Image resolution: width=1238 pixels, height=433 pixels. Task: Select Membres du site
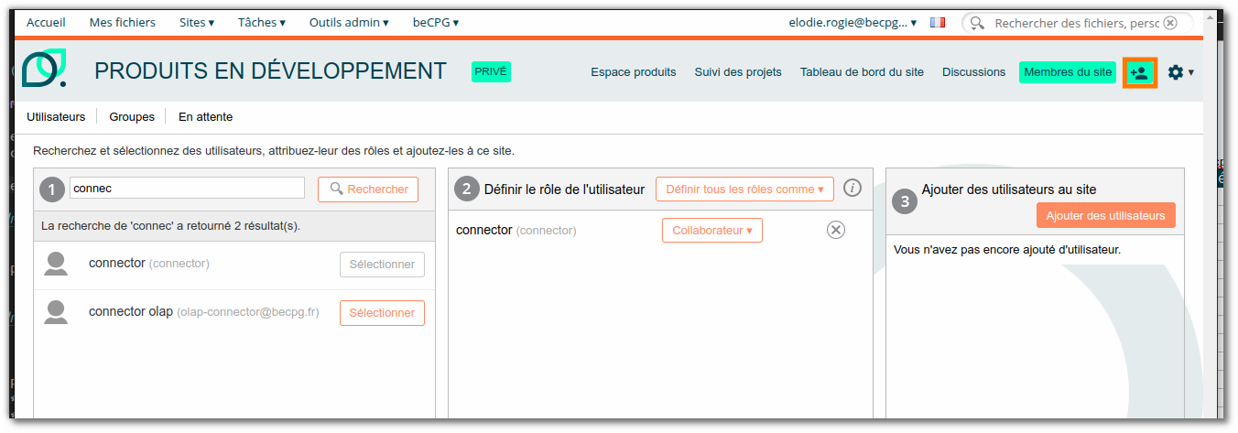1068,72
